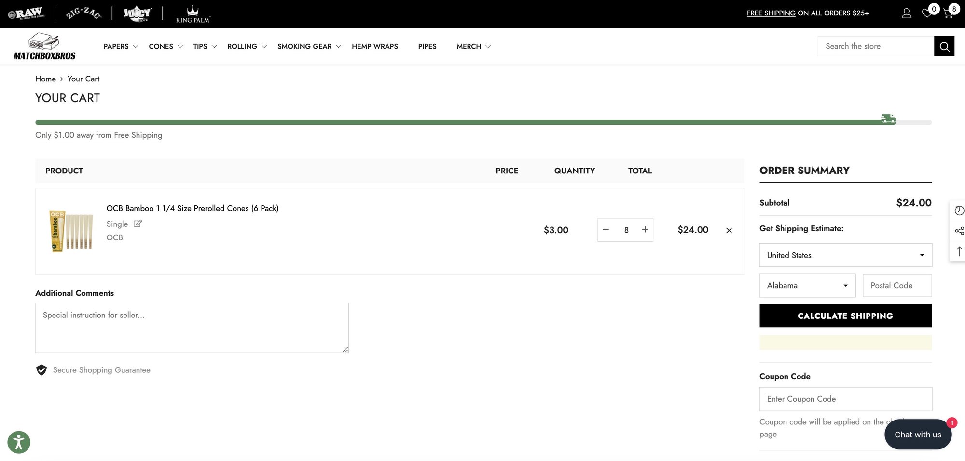Open the wishlist heart icon
This screenshot has width=965, height=461.
[x=927, y=13]
